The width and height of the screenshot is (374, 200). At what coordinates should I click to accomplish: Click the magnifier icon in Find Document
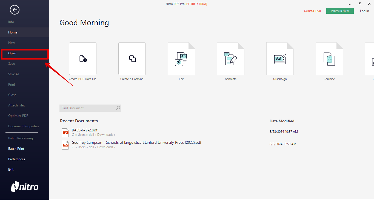(118, 108)
